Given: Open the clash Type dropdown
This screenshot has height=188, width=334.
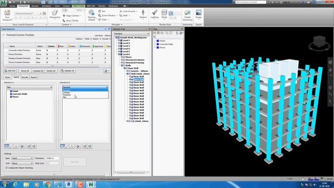Looking at the screenshot, I should pos(22,158).
